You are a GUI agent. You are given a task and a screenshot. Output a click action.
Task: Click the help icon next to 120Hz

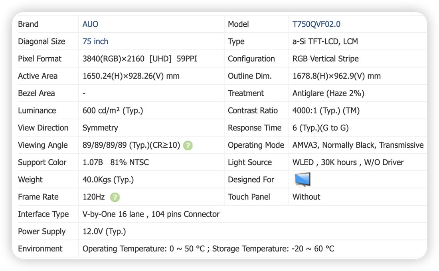115,197
